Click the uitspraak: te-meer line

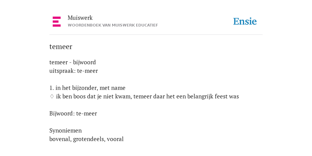tap(74, 71)
